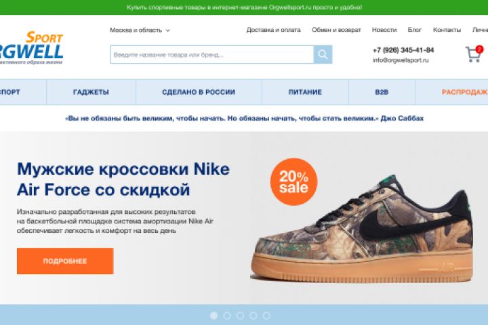Click the product search input field
The image size is (488, 325).
click(212, 55)
